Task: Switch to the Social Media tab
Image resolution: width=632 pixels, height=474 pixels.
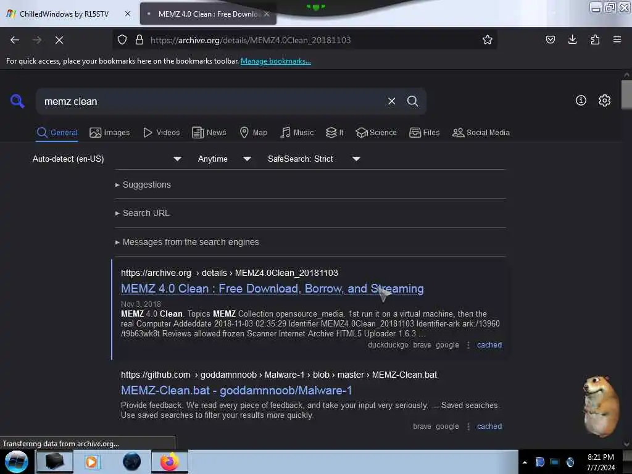Action: pos(481,133)
